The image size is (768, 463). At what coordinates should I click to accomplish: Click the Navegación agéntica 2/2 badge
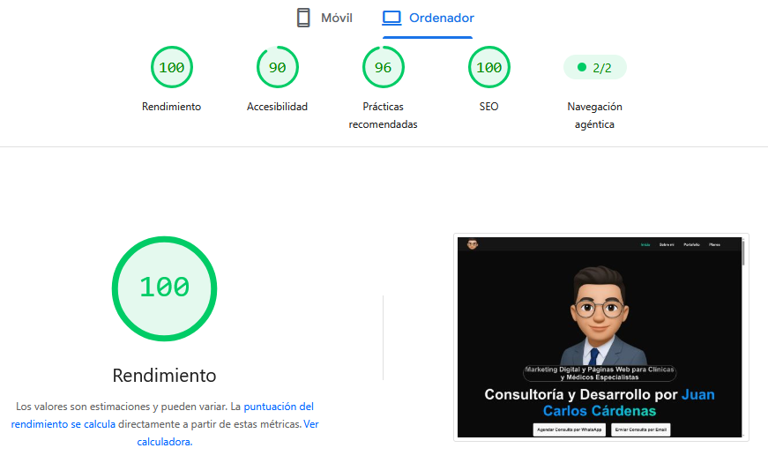pyautogui.click(x=594, y=68)
